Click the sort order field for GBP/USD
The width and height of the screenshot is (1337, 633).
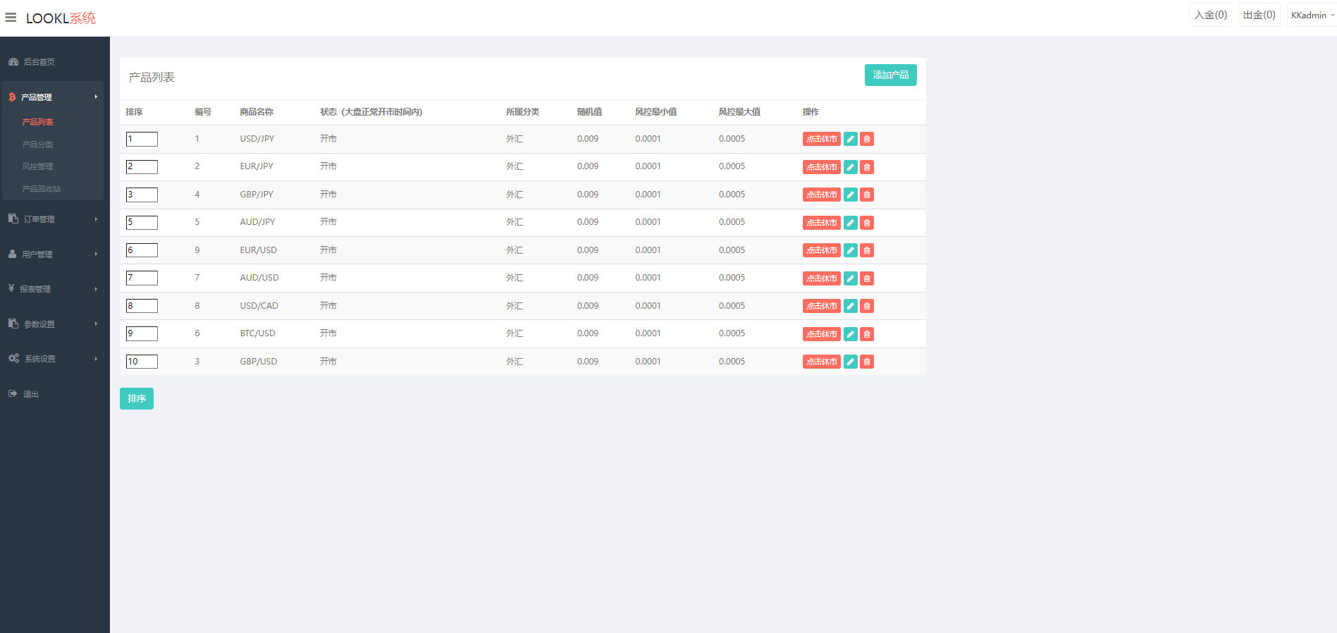pos(142,362)
